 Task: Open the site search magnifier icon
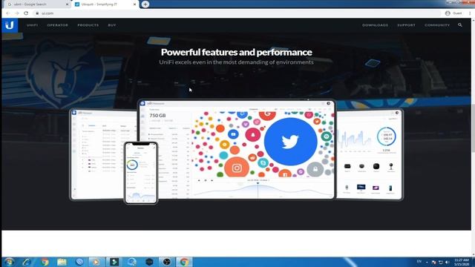[x=460, y=25]
